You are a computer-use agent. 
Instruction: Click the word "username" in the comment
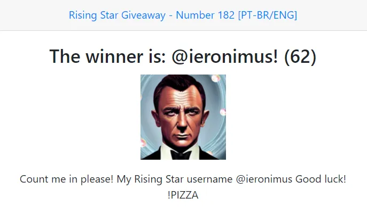tap(212, 179)
